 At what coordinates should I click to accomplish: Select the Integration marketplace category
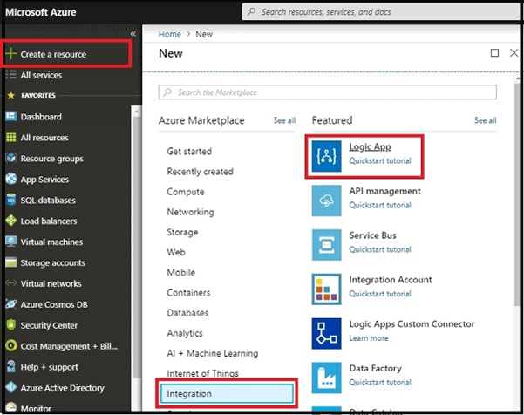227,393
